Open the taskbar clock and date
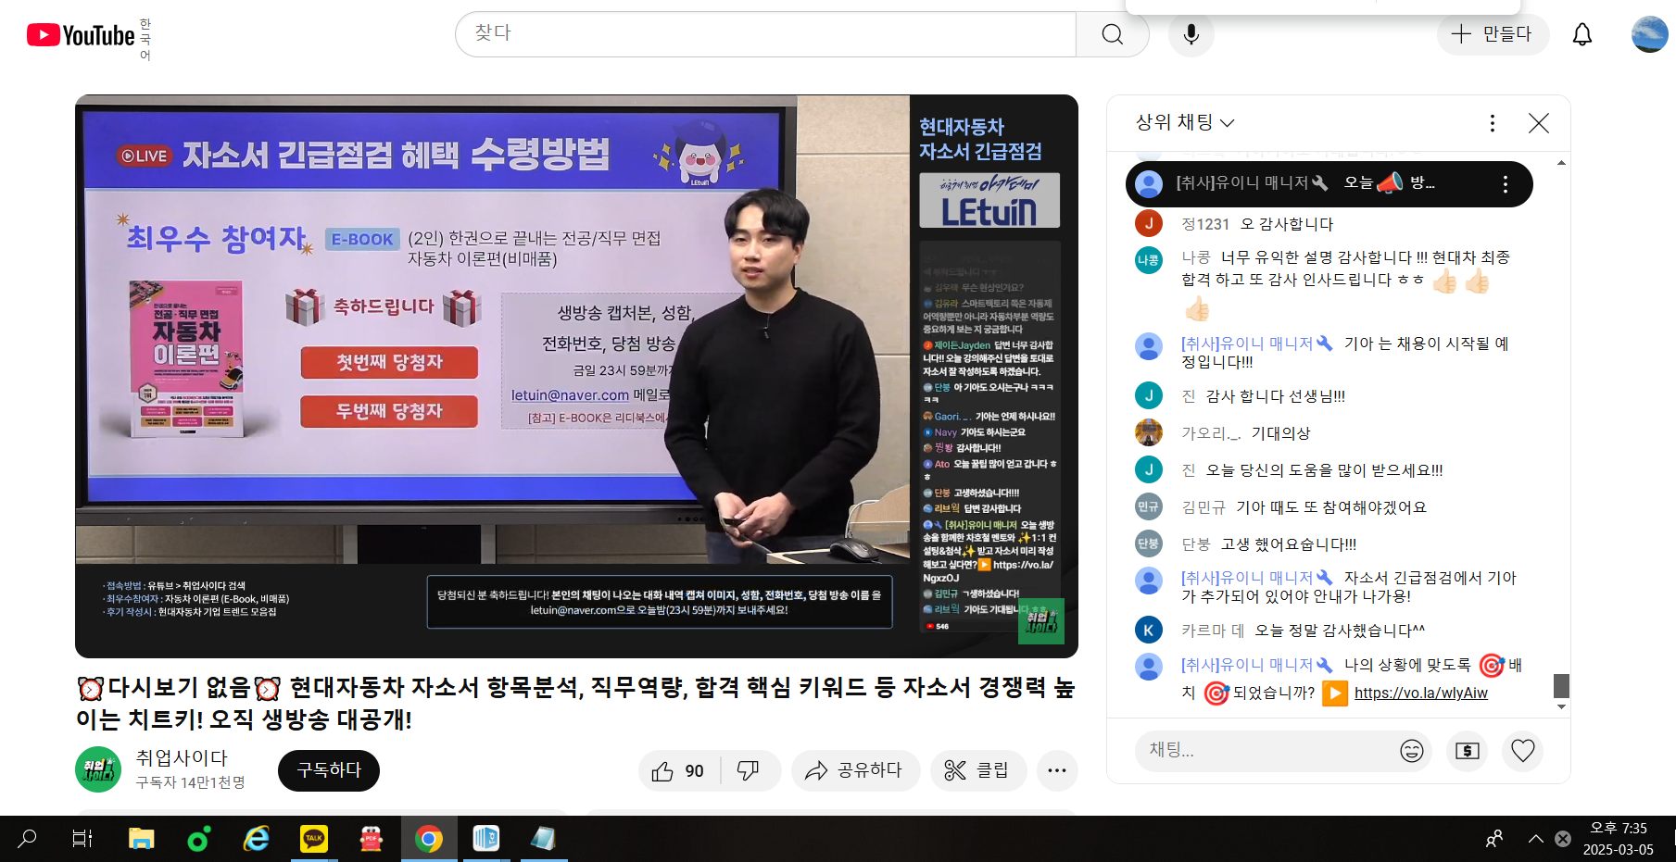 pos(1619,839)
